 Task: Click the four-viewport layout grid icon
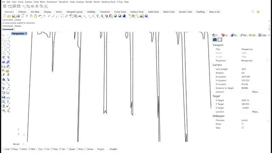click(75, 16)
